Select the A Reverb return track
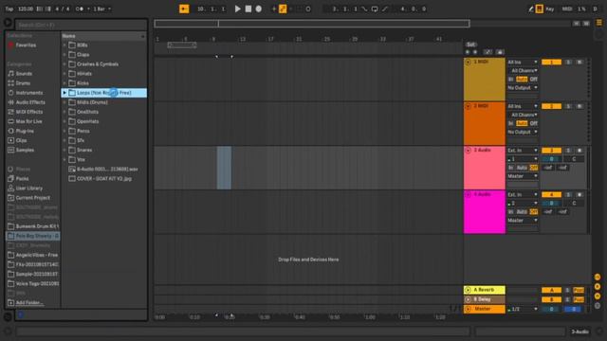Viewport: 607px width, 341px height. pos(485,290)
